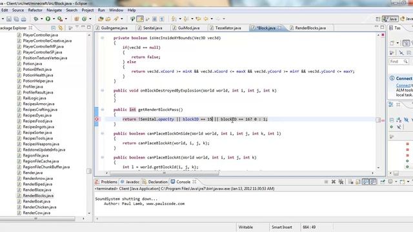This screenshot has height=232, width=413.
Task: Toggle Mark Occurrences highlighter button
Action: (140, 19)
